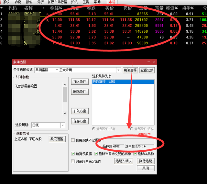Open the 系统 menu

pos(6,2)
